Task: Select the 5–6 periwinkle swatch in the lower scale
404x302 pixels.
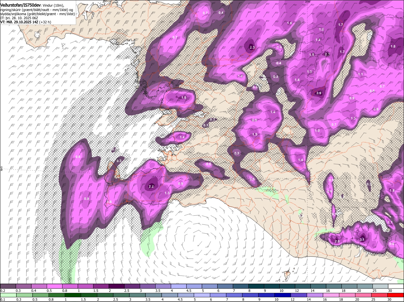Action: (x=202, y=295)
